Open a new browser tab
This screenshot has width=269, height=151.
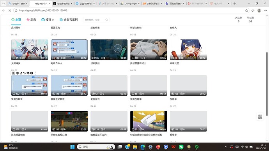(235, 4)
